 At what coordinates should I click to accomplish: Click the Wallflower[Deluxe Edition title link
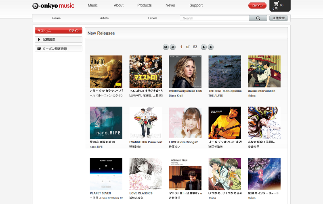tap(185, 91)
